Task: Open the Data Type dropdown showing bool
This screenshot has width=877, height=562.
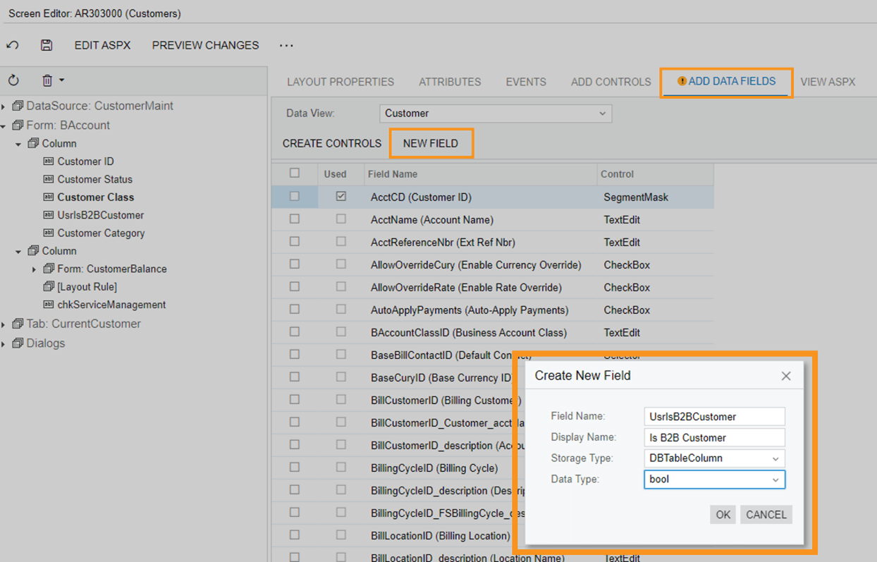Action: click(x=714, y=479)
